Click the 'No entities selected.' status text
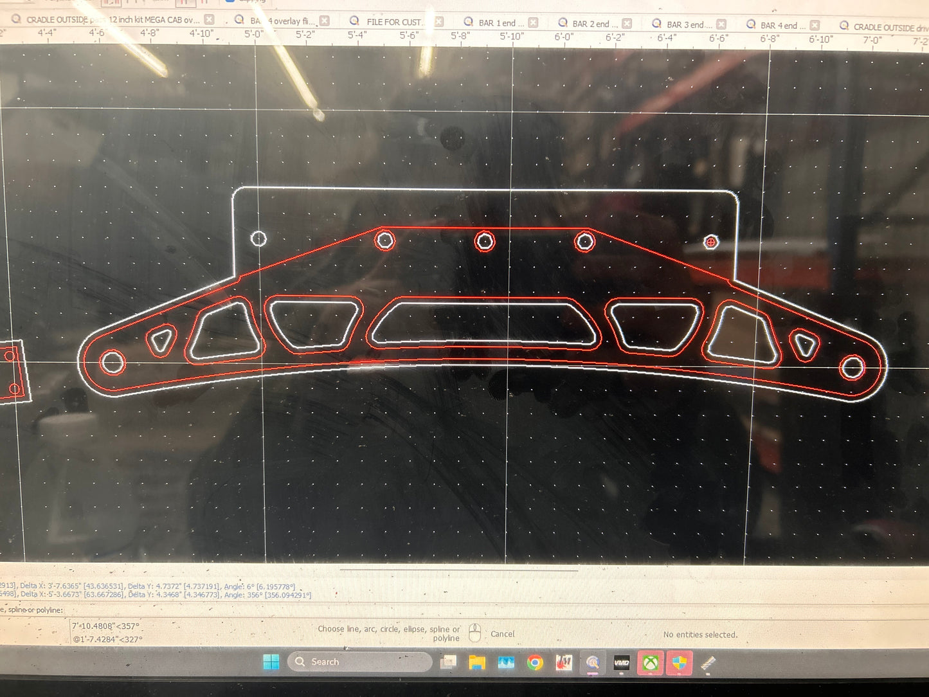The image size is (929, 697). tap(700, 635)
